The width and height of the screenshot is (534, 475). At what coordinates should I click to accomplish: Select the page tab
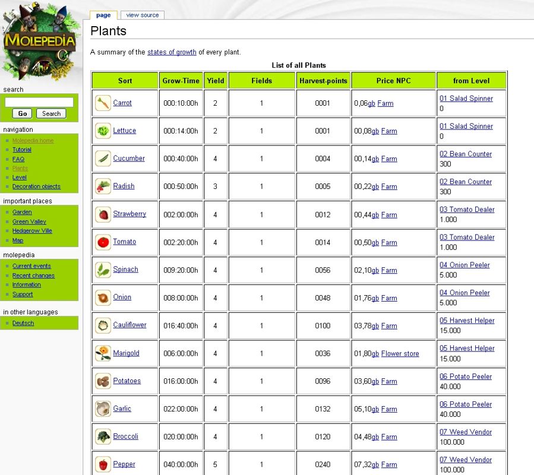(103, 15)
